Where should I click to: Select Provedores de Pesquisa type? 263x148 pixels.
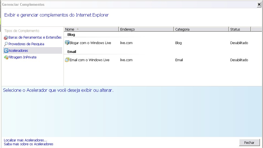point(26,44)
